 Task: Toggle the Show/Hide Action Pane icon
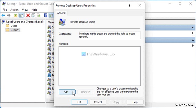pyautogui.click(x=51, y=15)
